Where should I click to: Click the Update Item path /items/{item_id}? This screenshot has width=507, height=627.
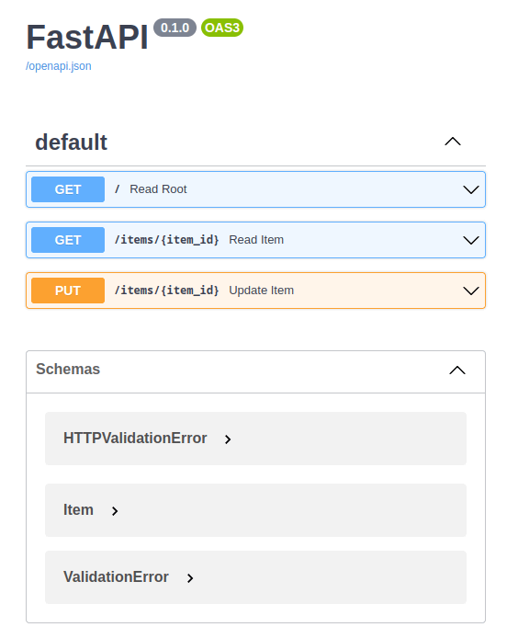point(166,291)
